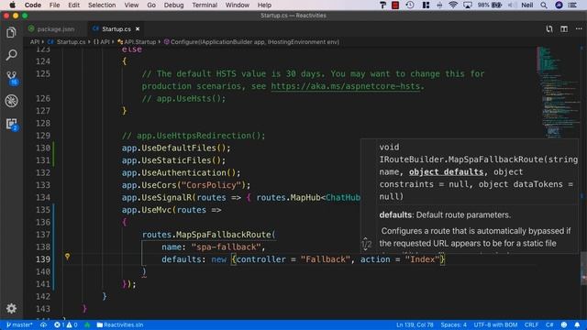Viewport: 587px width, 330px height.
Task: Click routes.MapSpaFallbackRoute call
Action: point(208,235)
